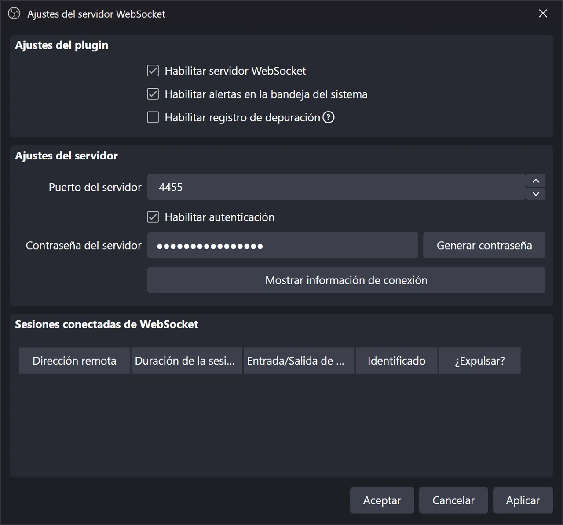Click the Ajustes del servidor heading
Viewport: 563px width, 525px height.
pyautogui.click(x=66, y=156)
